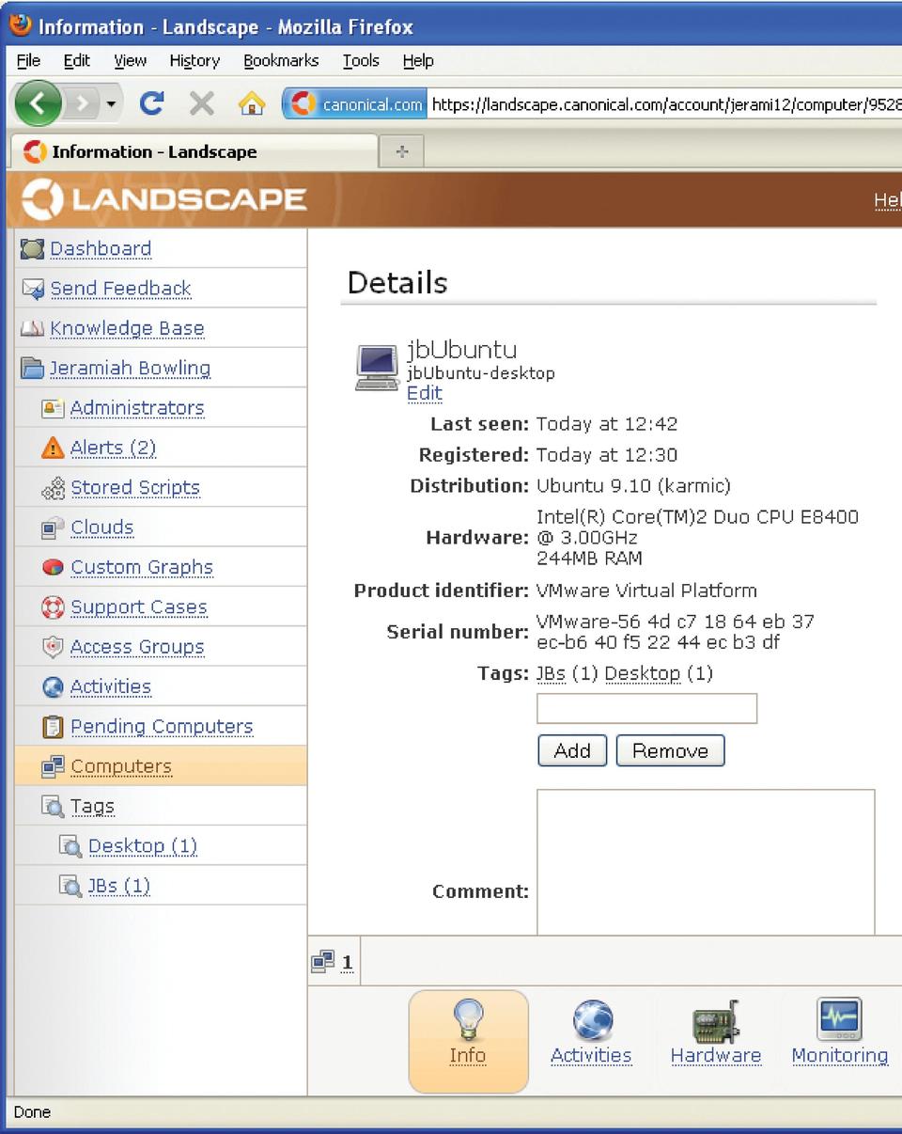This screenshot has width=902, height=1134.
Task: Open the History menu
Action: tap(194, 60)
